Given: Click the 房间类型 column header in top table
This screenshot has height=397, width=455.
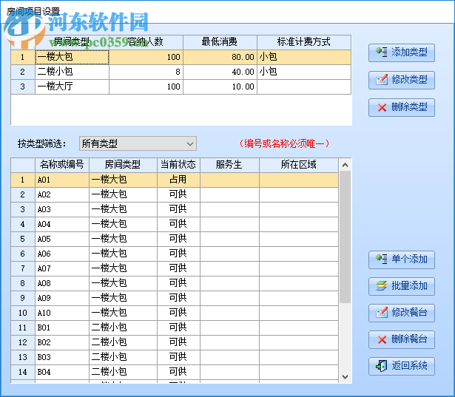Looking at the screenshot, I should (x=72, y=42).
